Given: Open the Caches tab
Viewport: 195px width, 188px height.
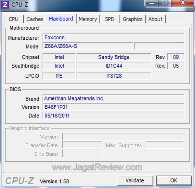Looking at the screenshot, I should (35, 19).
